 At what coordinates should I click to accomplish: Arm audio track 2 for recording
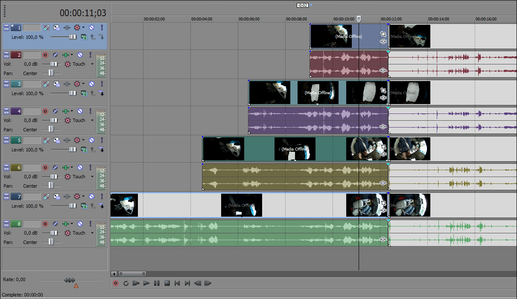pyautogui.click(x=45, y=55)
